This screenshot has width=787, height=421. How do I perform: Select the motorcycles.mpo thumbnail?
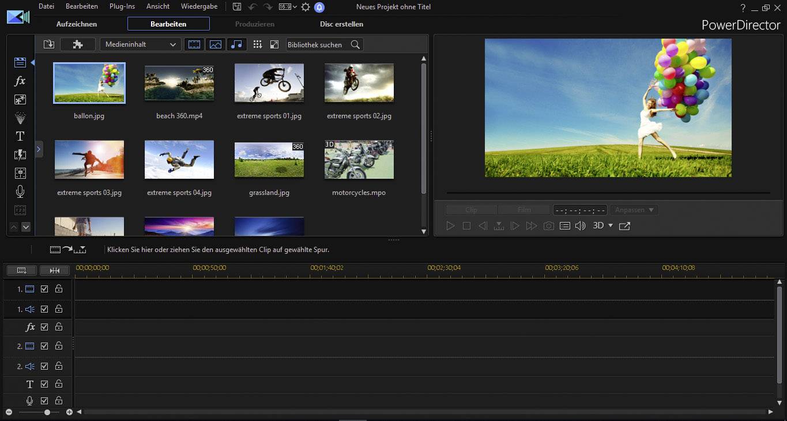pyautogui.click(x=359, y=160)
